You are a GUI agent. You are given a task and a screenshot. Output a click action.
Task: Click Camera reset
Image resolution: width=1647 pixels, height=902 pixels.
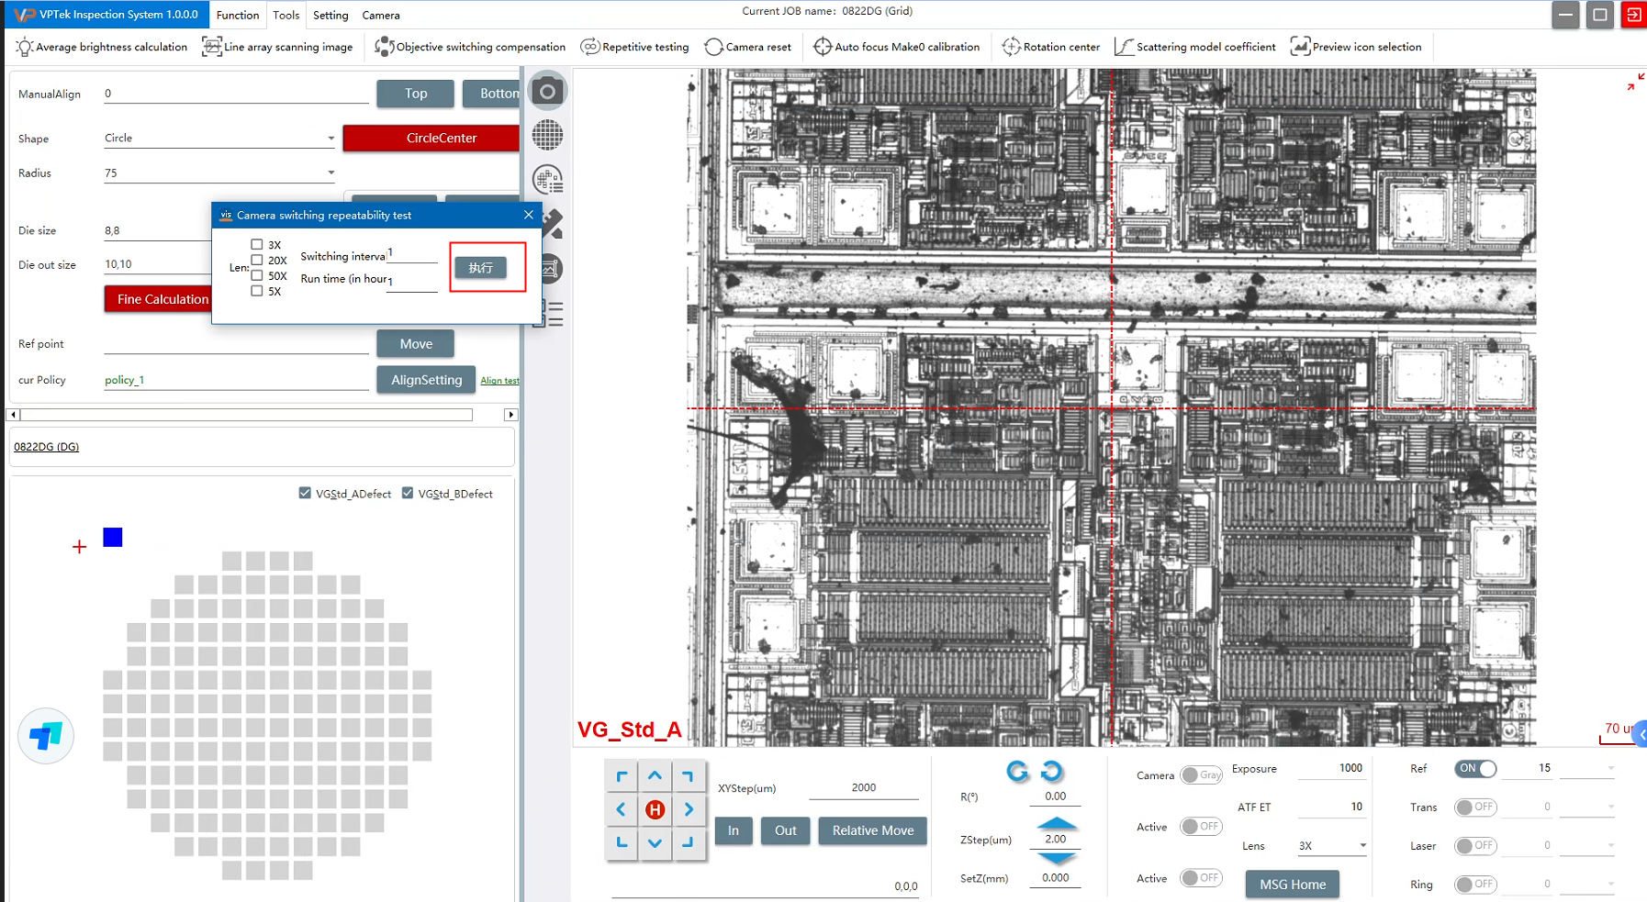[x=747, y=47]
